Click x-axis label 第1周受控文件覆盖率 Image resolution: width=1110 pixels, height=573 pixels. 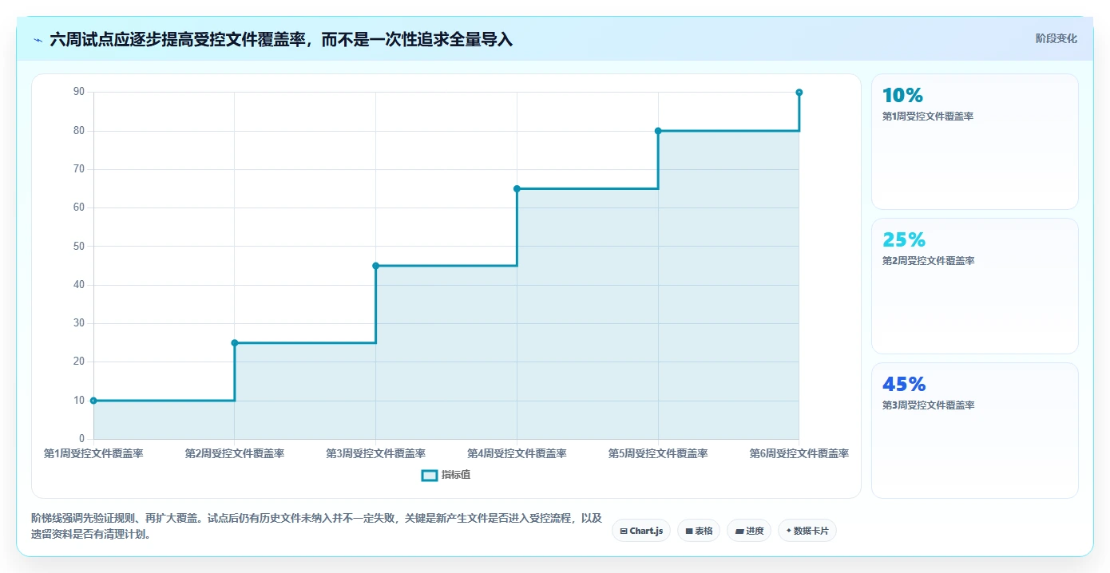tap(93, 454)
